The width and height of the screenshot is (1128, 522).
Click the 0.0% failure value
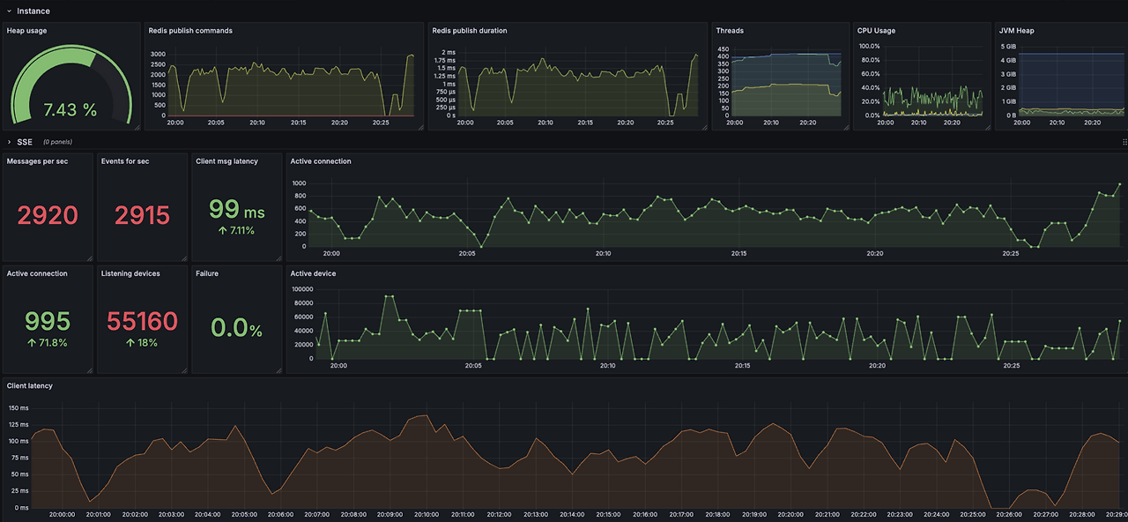(237, 328)
